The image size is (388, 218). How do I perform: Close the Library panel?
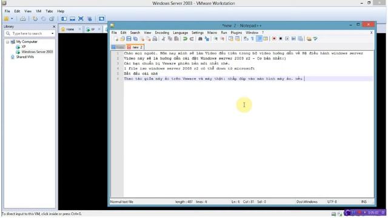[54, 27]
